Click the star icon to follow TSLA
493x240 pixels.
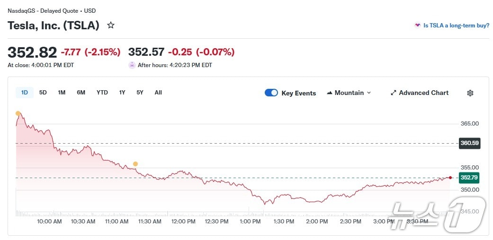111,25
